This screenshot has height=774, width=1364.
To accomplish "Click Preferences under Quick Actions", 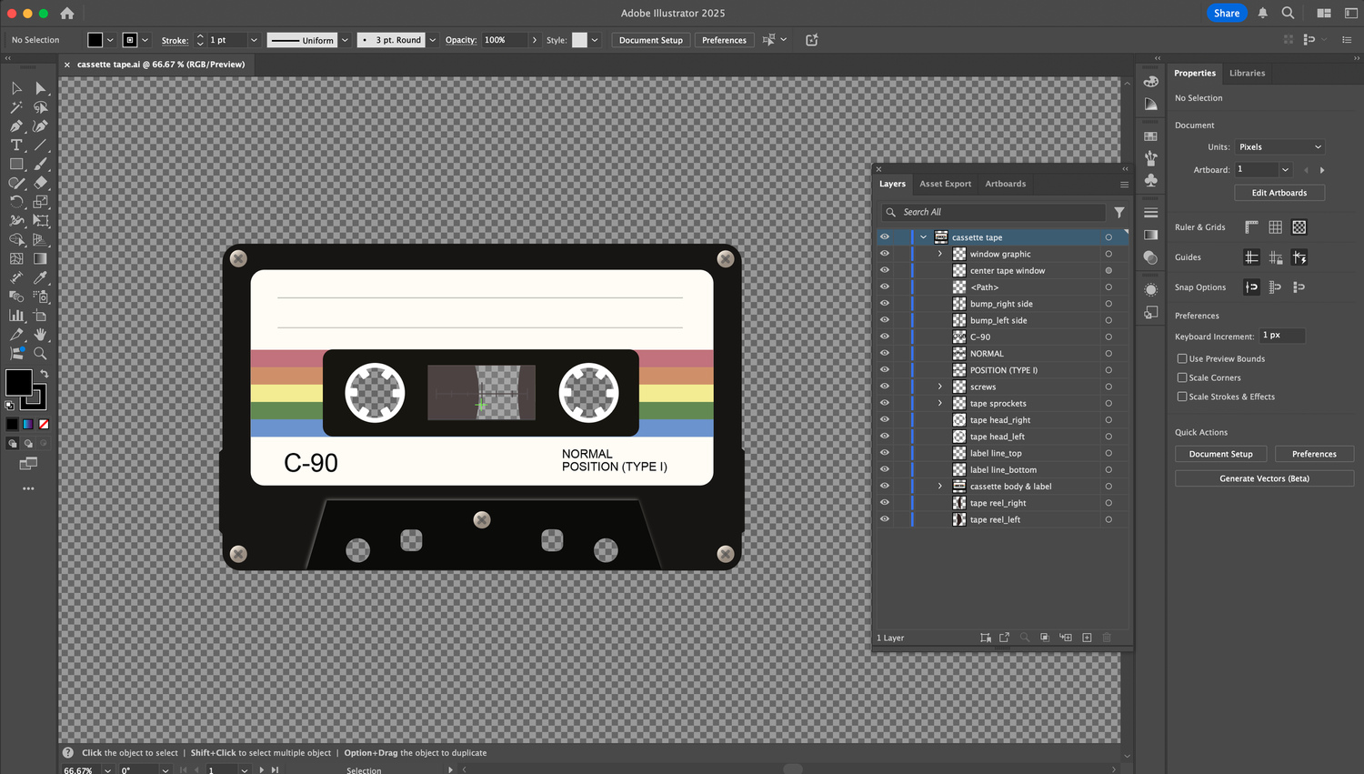I will coord(1314,454).
